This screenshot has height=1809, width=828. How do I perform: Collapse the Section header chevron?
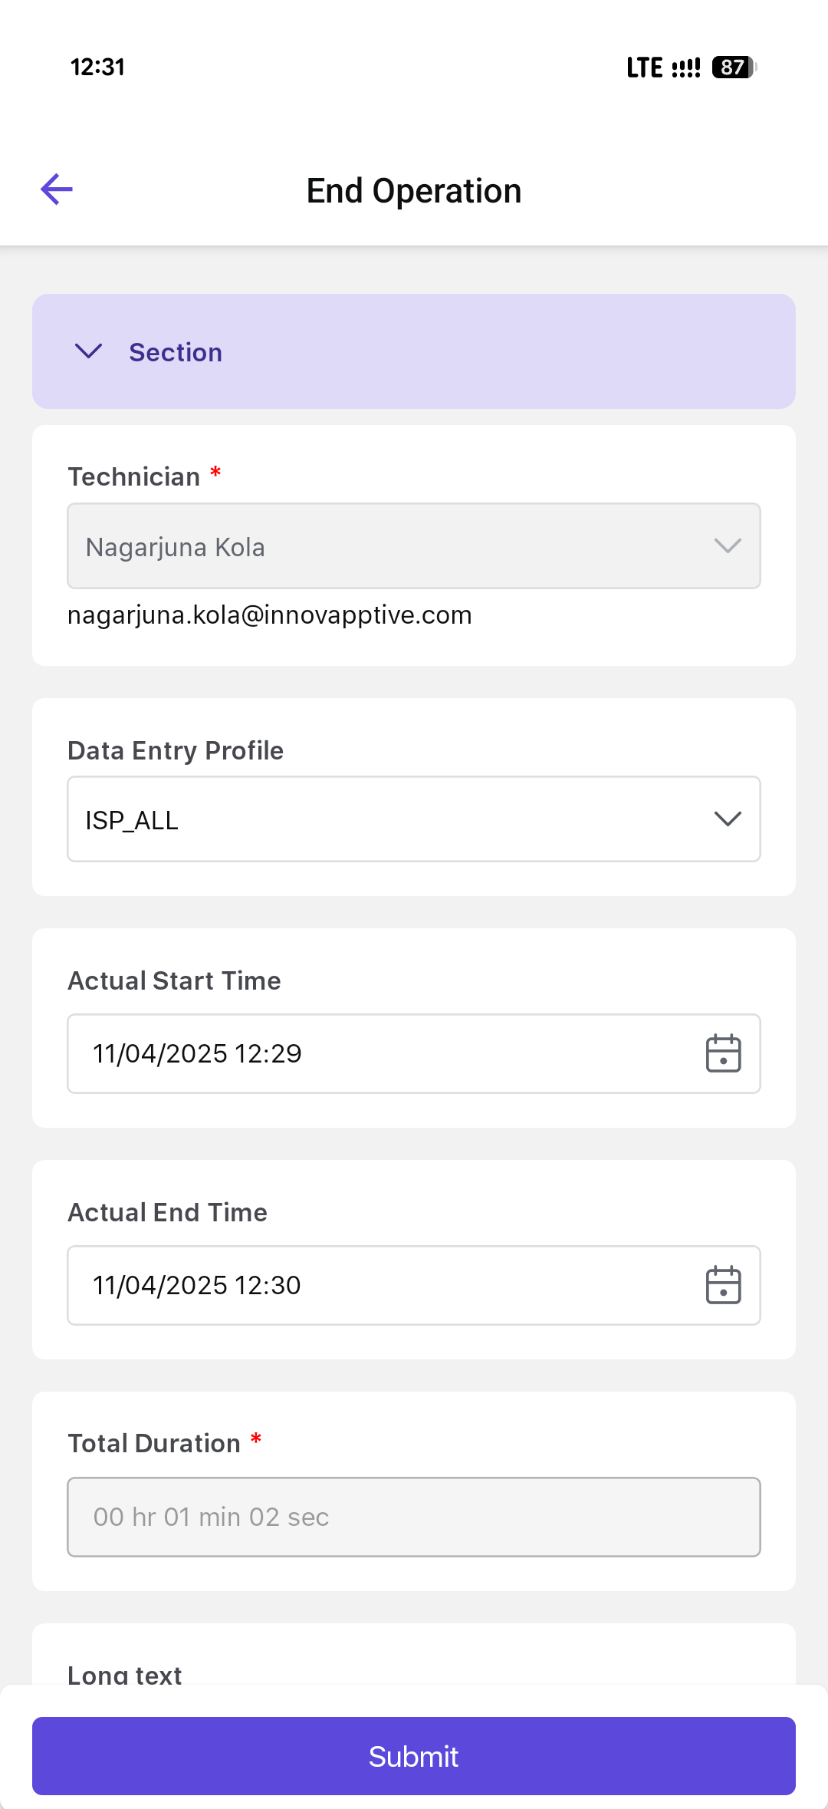(x=89, y=351)
